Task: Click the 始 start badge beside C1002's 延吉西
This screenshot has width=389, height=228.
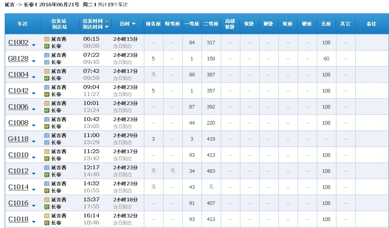Action: [47, 39]
